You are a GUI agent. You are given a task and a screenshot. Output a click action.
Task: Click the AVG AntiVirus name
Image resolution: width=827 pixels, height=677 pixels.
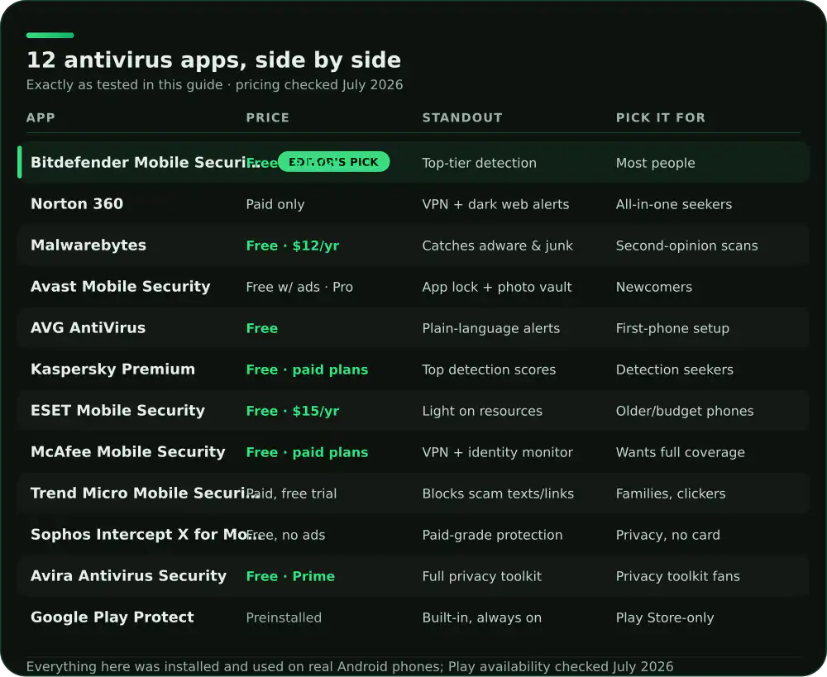88,327
